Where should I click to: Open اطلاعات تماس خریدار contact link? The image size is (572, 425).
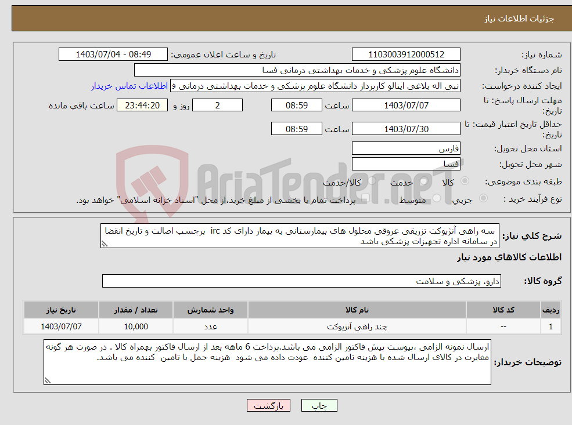point(129,86)
